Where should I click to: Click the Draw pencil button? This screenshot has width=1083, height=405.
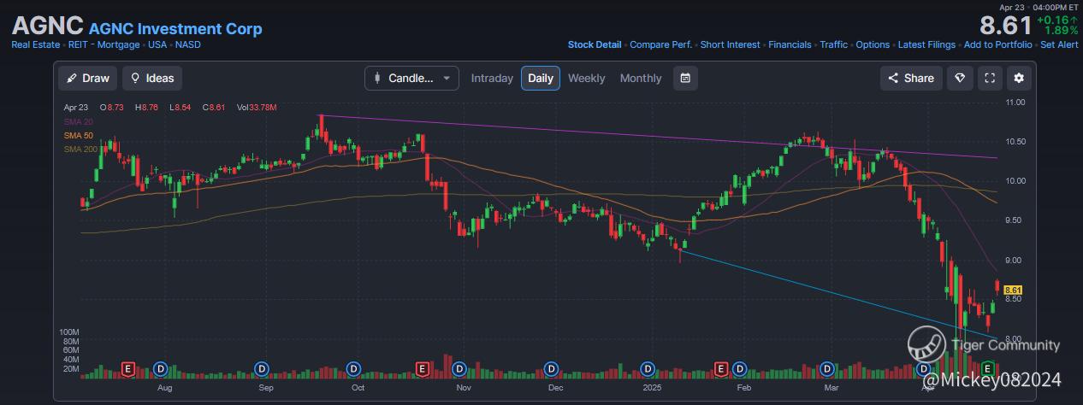tap(87, 79)
